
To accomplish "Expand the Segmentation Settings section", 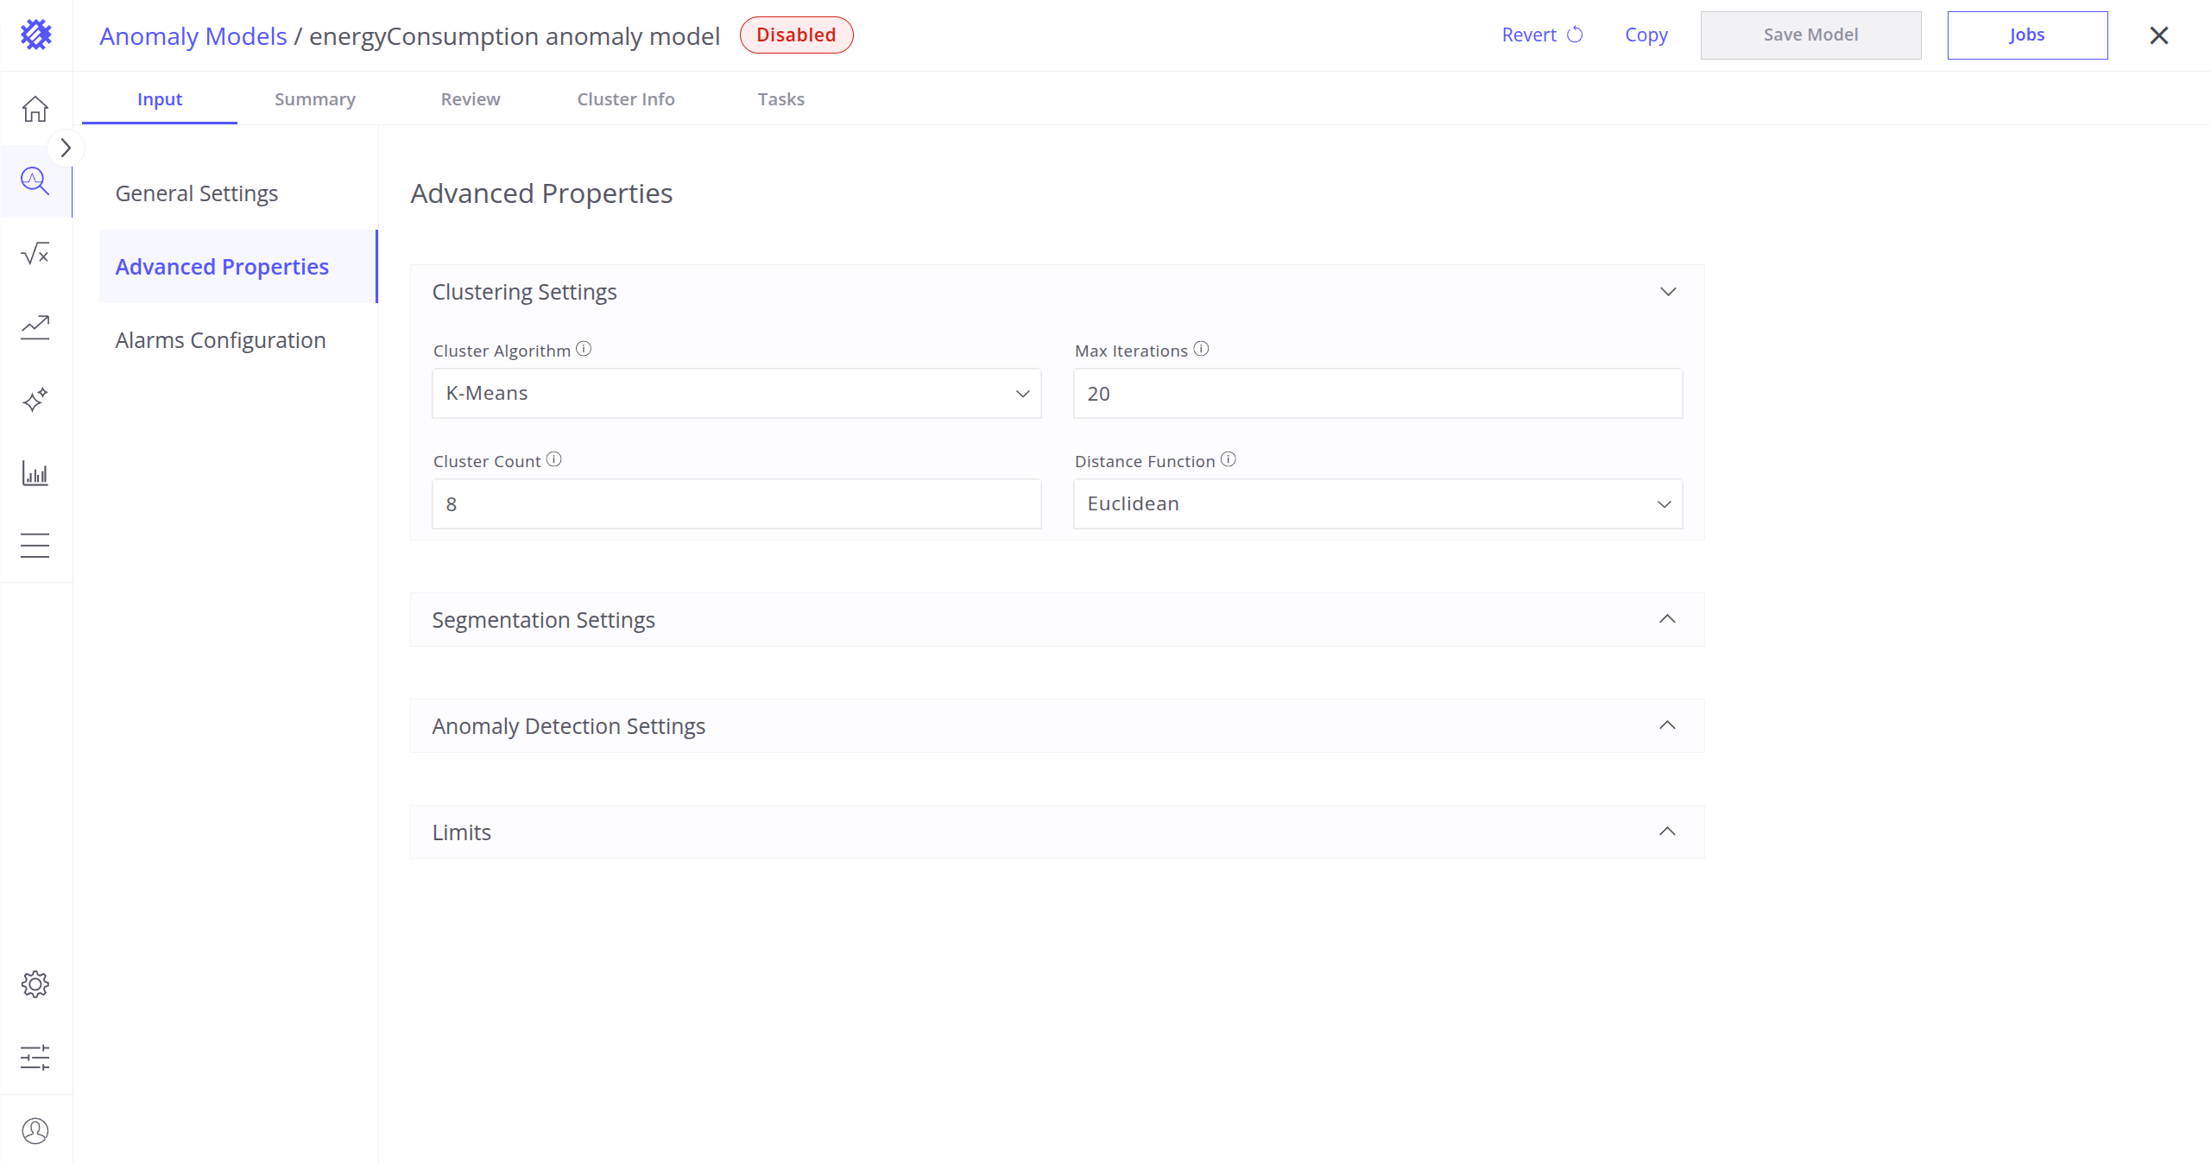I will 1057,620.
